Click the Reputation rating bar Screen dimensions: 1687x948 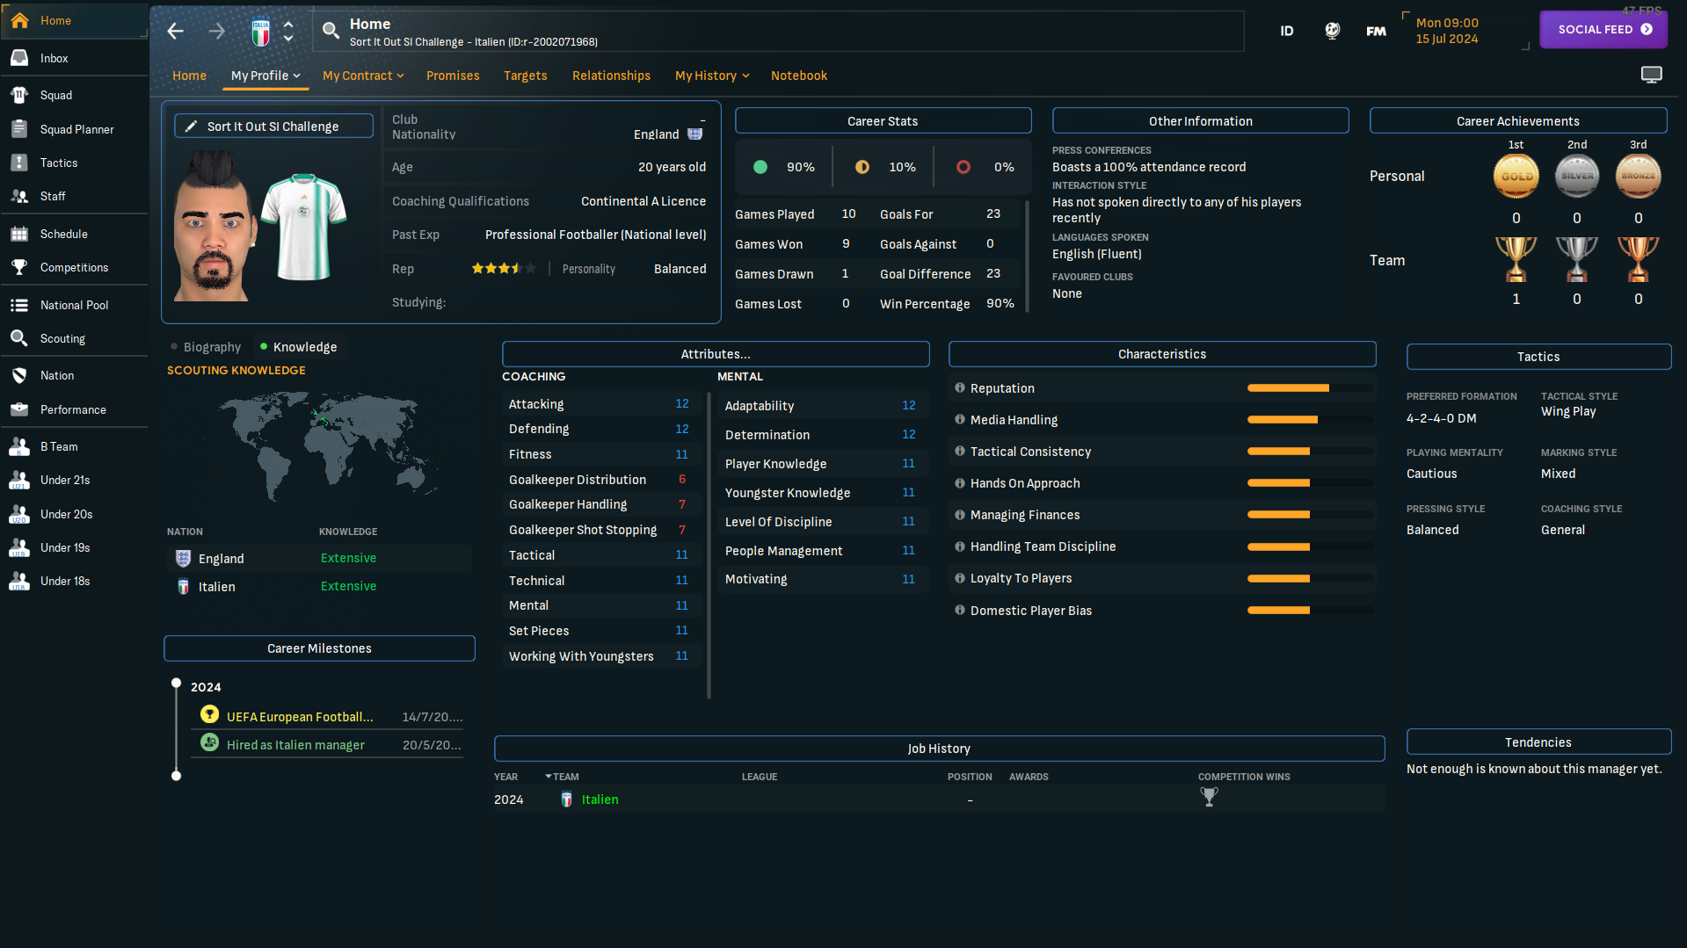click(x=1310, y=387)
